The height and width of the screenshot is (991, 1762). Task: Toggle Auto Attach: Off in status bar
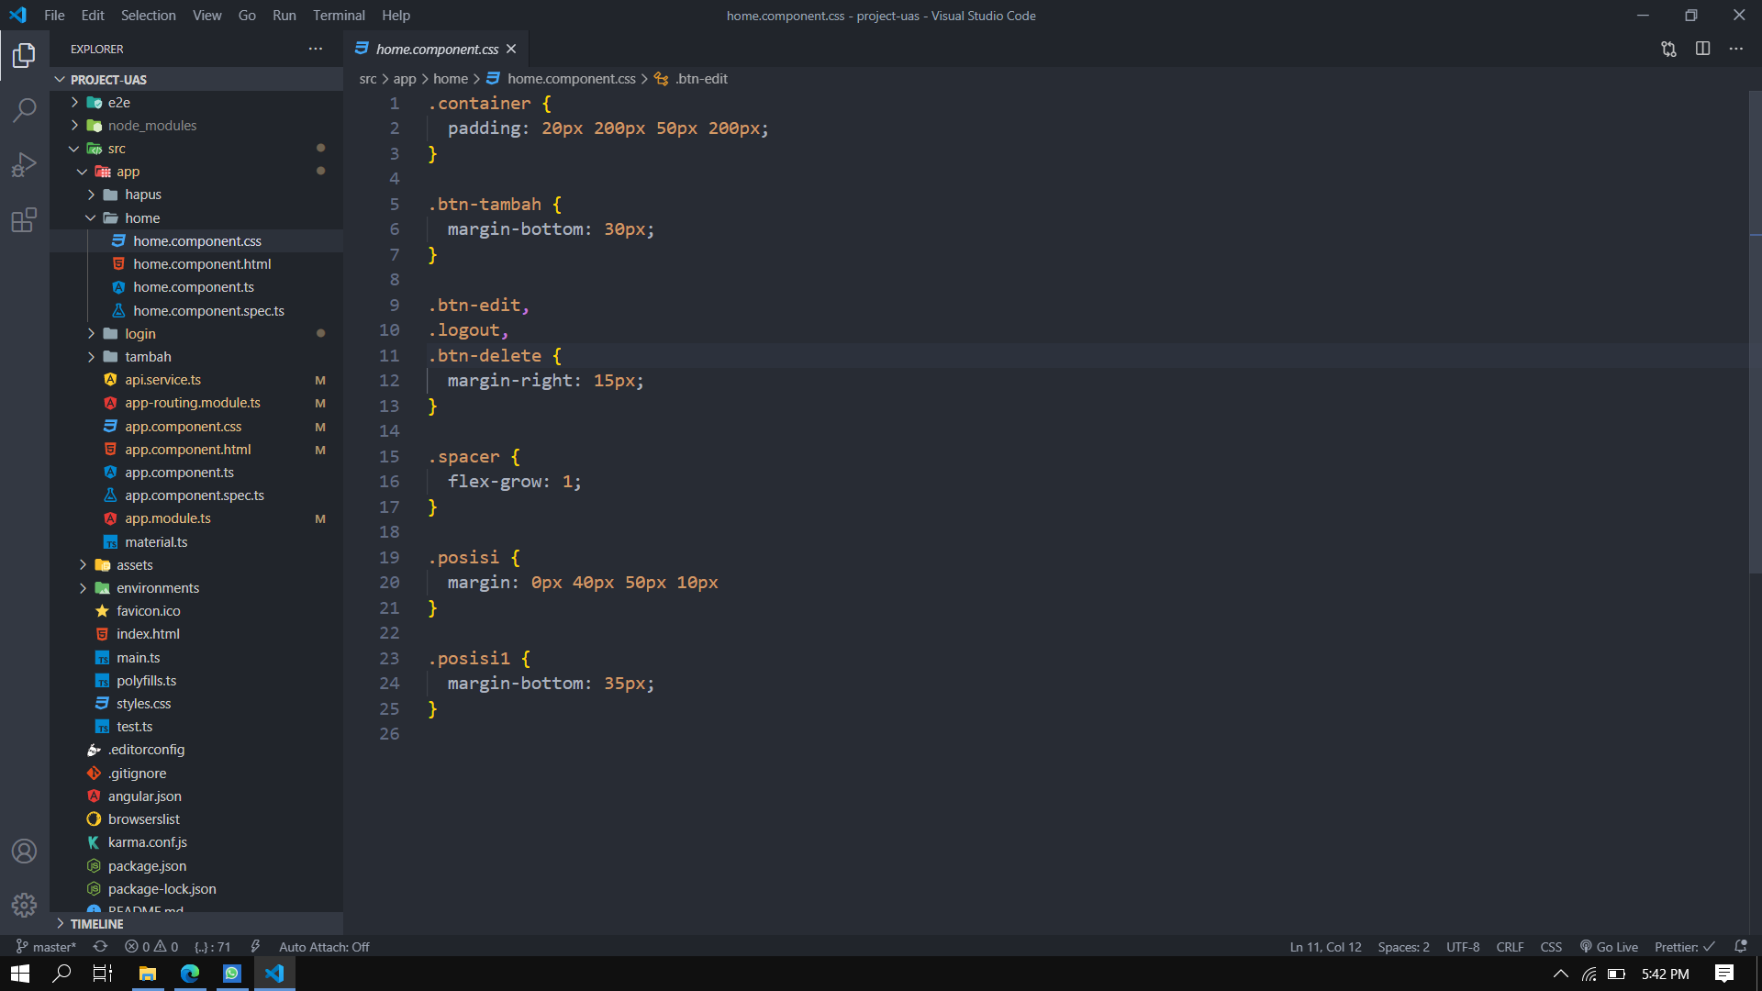point(324,947)
